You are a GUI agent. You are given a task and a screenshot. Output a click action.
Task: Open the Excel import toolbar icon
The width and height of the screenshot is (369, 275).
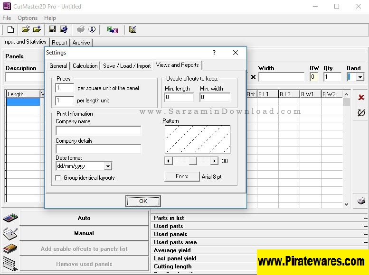(x=113, y=29)
